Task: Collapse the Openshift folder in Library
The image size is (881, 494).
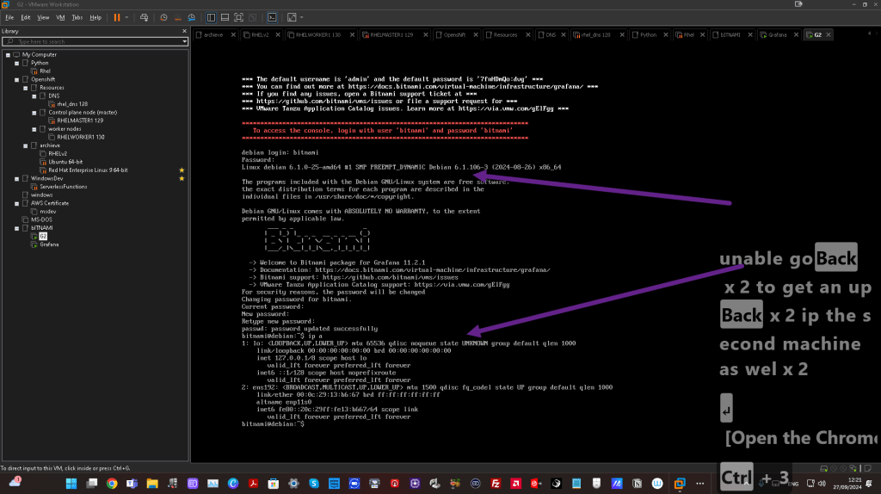Action: coord(17,80)
